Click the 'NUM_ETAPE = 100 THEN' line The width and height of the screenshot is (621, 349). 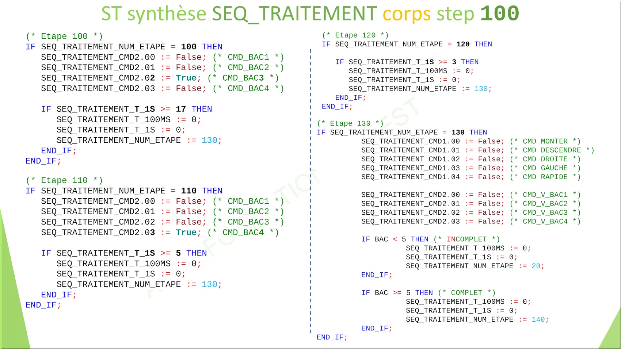124,47
